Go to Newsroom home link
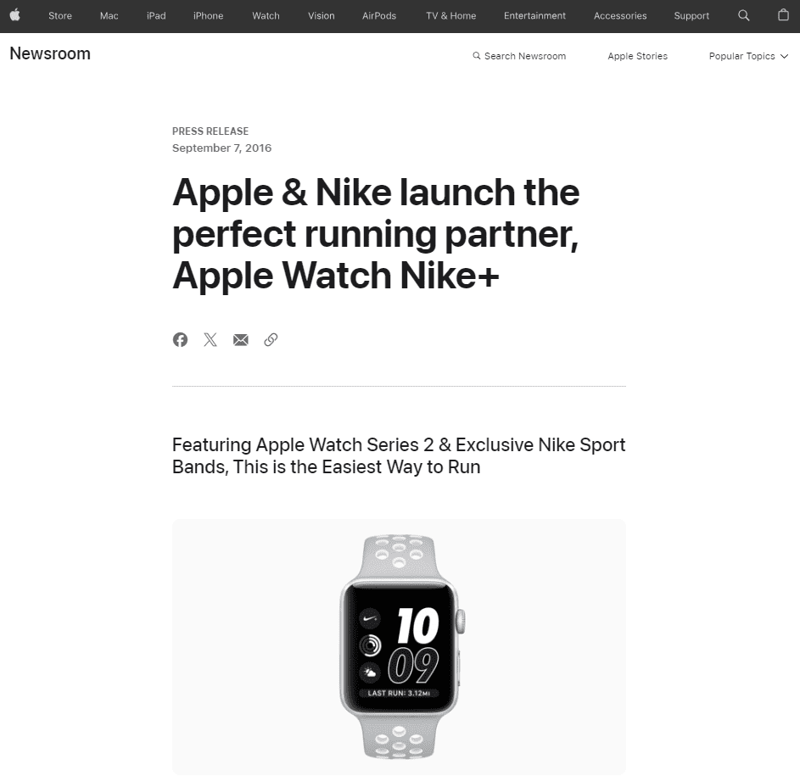 [50, 53]
